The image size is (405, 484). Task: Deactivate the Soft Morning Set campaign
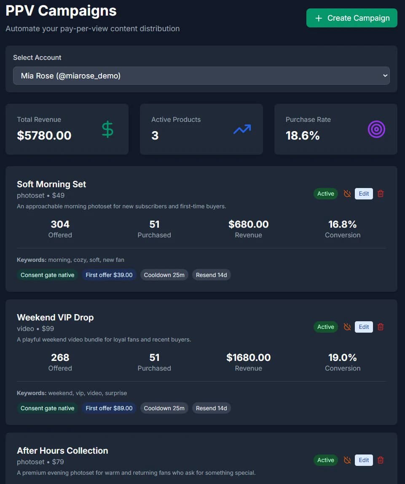[x=347, y=194]
